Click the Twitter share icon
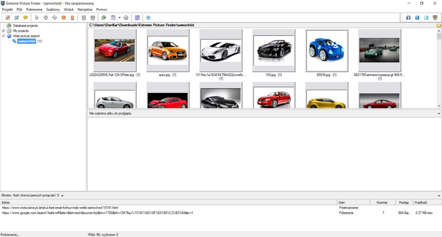The width and height of the screenshot is (442, 237). coord(426,18)
